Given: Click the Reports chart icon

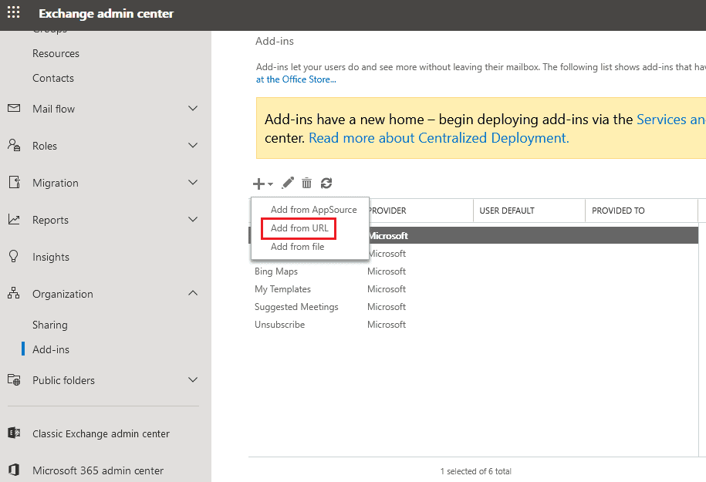Looking at the screenshot, I should [x=14, y=220].
